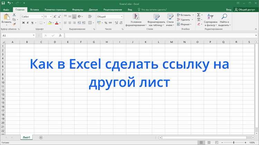Apply percent style to the cell

[106, 23]
